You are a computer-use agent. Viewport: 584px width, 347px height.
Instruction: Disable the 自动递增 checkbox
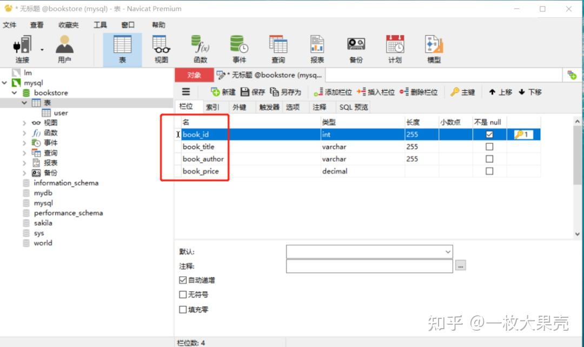click(x=183, y=280)
